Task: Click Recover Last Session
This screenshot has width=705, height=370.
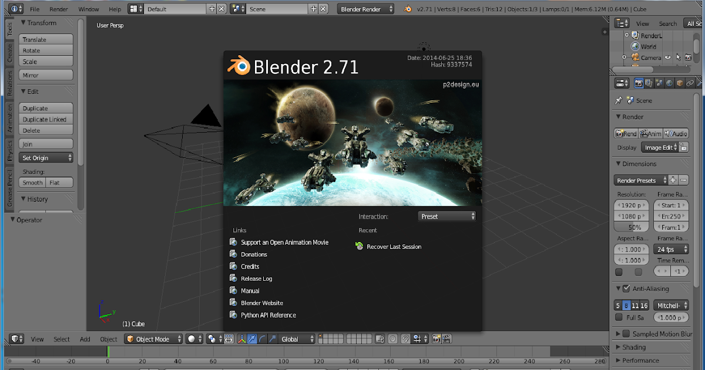Action: coord(394,247)
